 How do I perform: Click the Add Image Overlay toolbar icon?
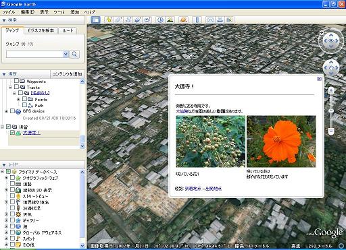(x=138, y=20)
